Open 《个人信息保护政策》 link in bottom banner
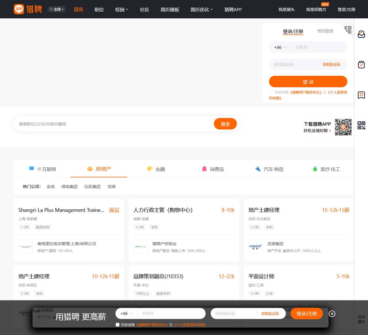Screen dimensions: 368x335 190,325
